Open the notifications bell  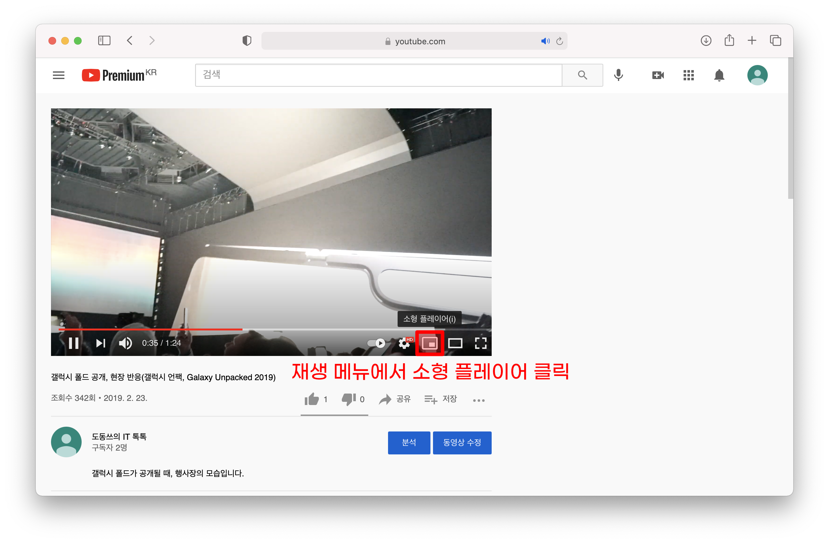(719, 75)
